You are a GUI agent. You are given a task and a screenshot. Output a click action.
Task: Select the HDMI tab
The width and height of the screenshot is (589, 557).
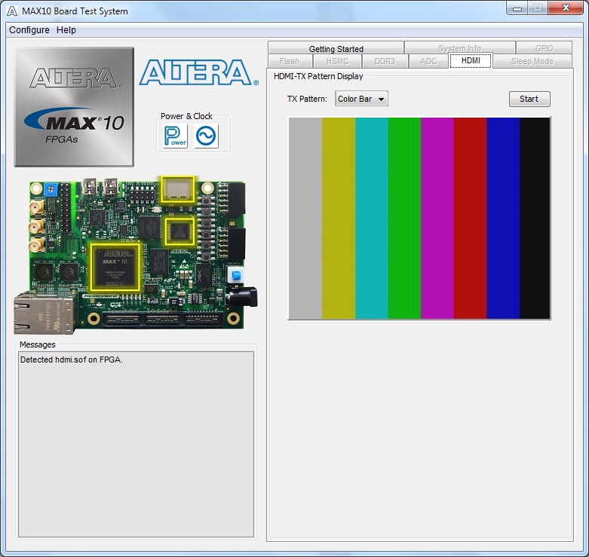point(471,60)
